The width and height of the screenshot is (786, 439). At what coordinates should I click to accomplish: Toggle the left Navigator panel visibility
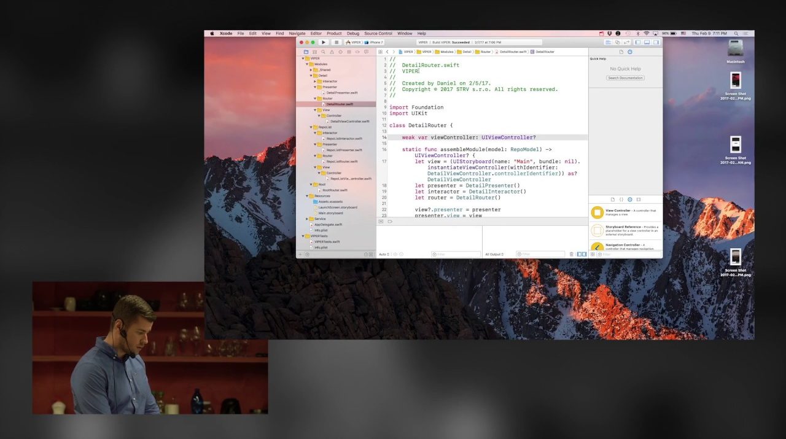[638, 42]
